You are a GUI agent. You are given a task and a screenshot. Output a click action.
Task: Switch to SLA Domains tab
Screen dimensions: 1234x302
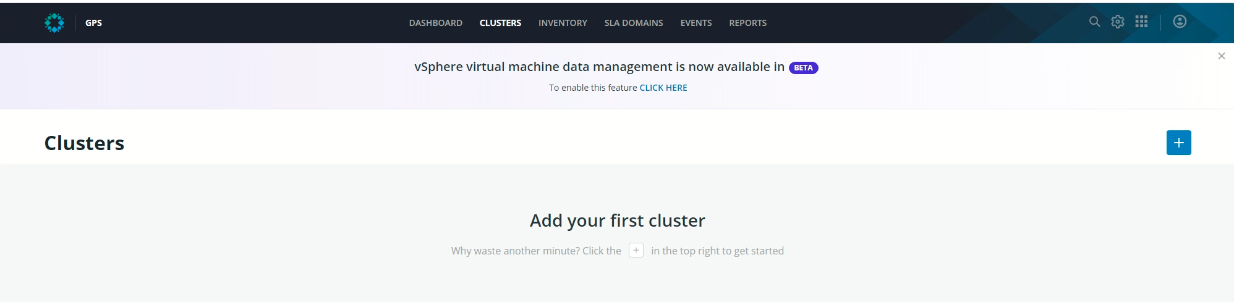click(x=634, y=23)
